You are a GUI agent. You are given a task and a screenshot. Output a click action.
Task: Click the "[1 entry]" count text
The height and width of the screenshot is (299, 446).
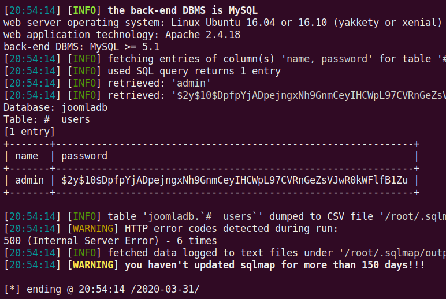tap(29, 132)
